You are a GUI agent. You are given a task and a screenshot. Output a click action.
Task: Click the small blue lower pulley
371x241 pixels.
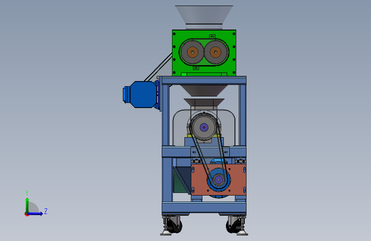click(219, 180)
